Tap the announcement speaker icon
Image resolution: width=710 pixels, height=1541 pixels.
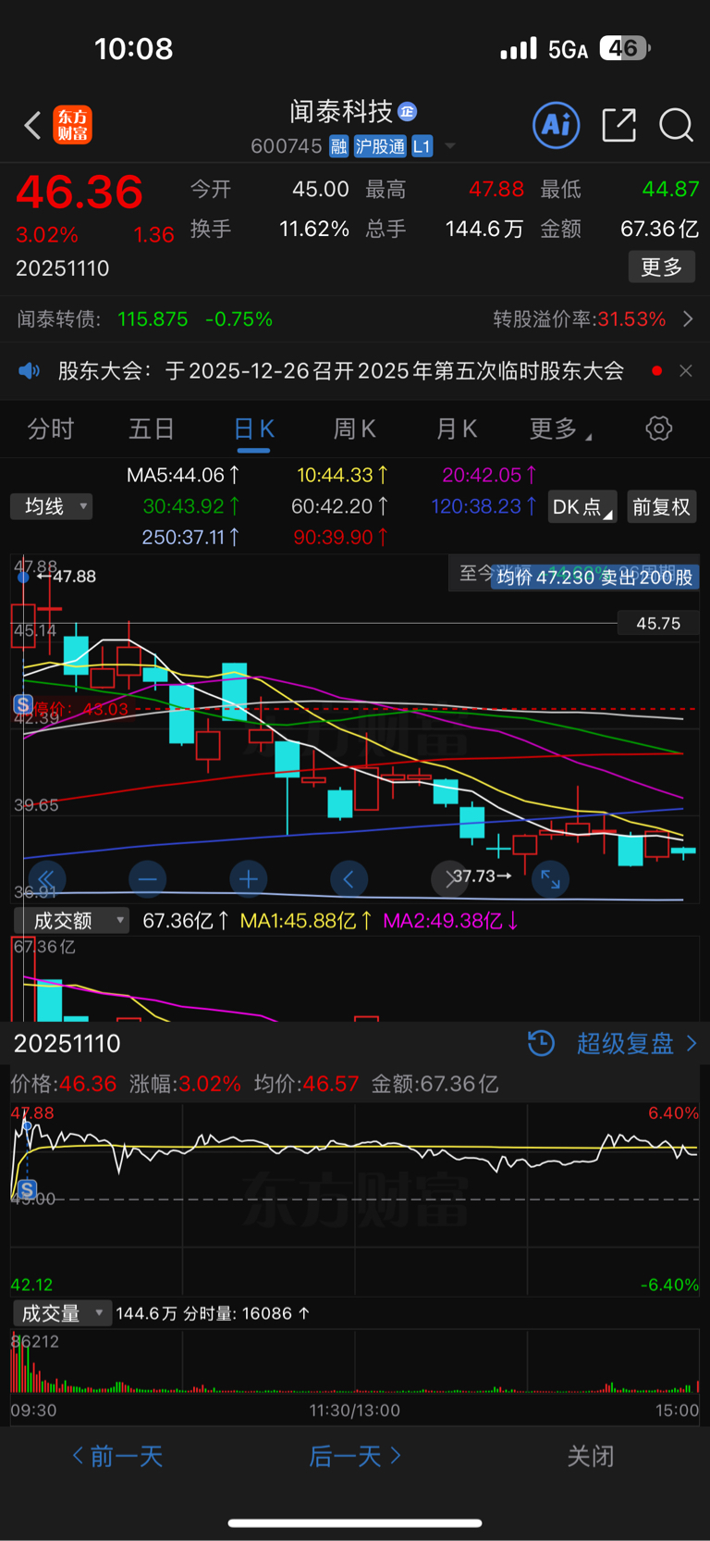tap(30, 371)
